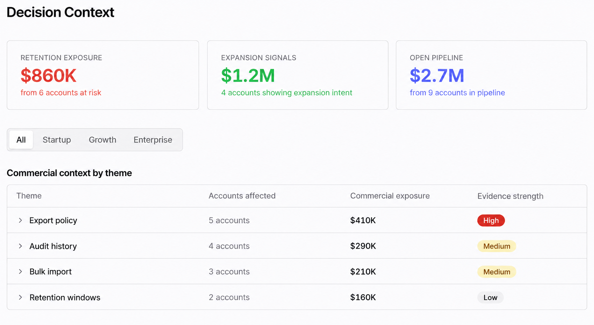The height and width of the screenshot is (325, 594).
Task: Select the Export policy theme name
Action: (x=53, y=220)
